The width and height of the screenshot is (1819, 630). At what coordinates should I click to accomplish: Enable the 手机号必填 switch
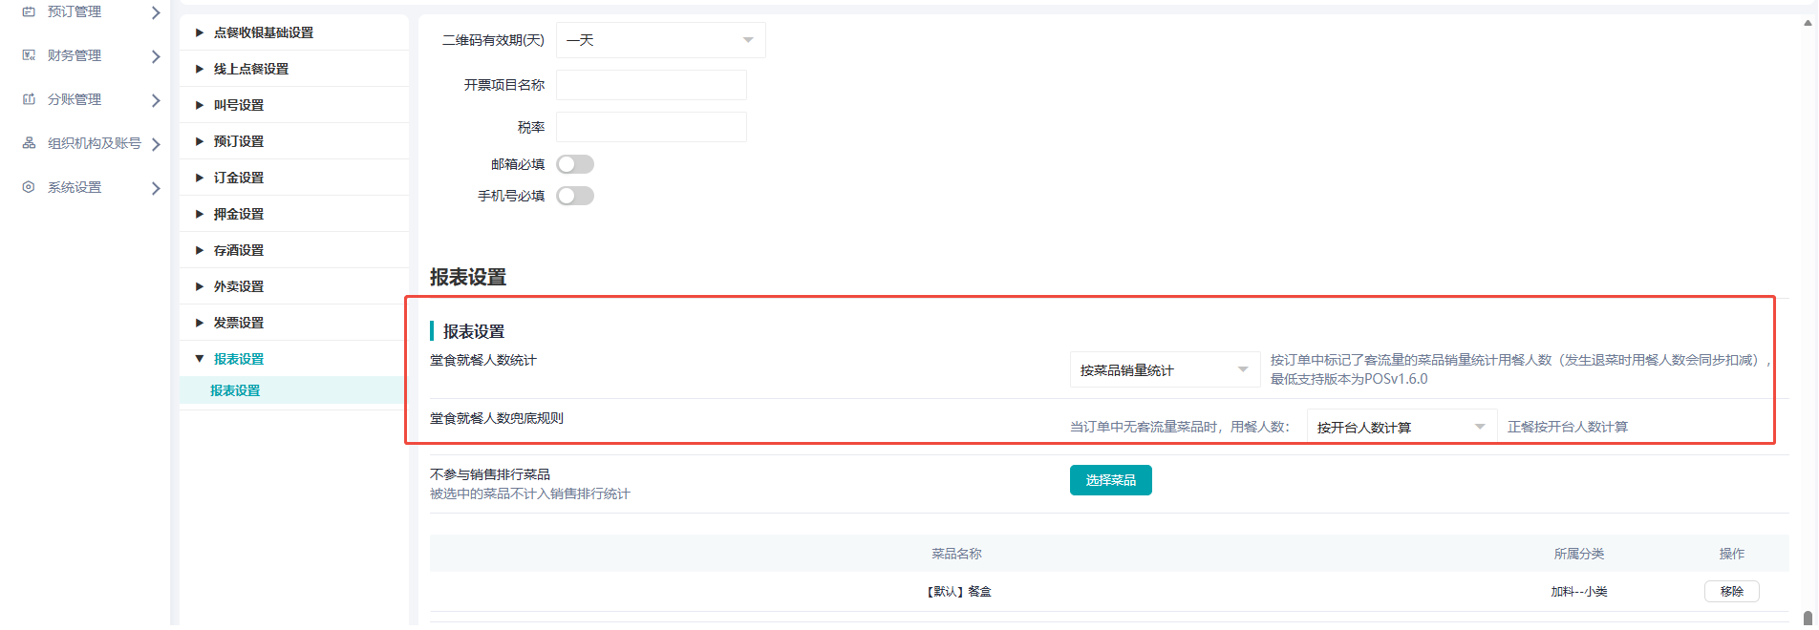click(x=575, y=196)
